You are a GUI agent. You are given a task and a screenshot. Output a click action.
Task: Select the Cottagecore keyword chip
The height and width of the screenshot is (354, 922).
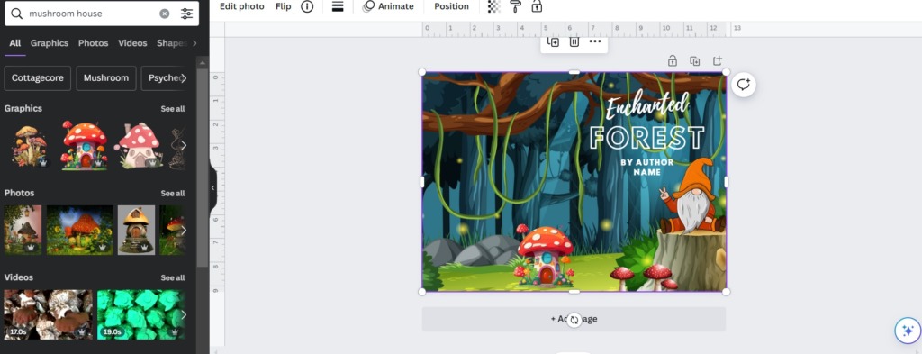pos(38,78)
